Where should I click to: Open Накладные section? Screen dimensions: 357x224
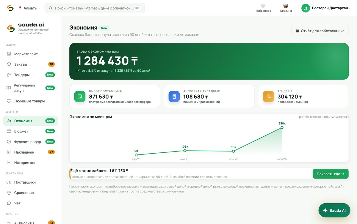pyautogui.click(x=30, y=152)
